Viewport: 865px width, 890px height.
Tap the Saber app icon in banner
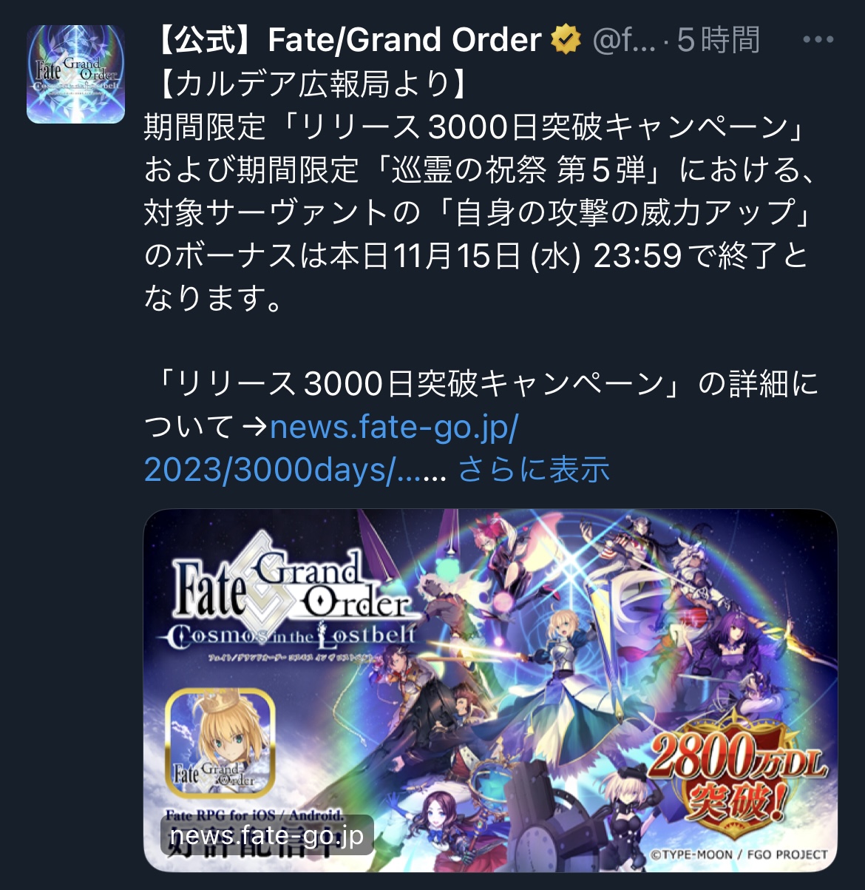[x=221, y=743]
